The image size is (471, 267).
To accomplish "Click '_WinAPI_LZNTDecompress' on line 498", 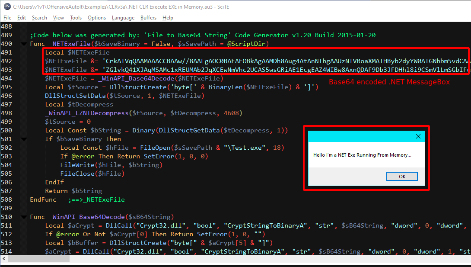I will [87, 113].
